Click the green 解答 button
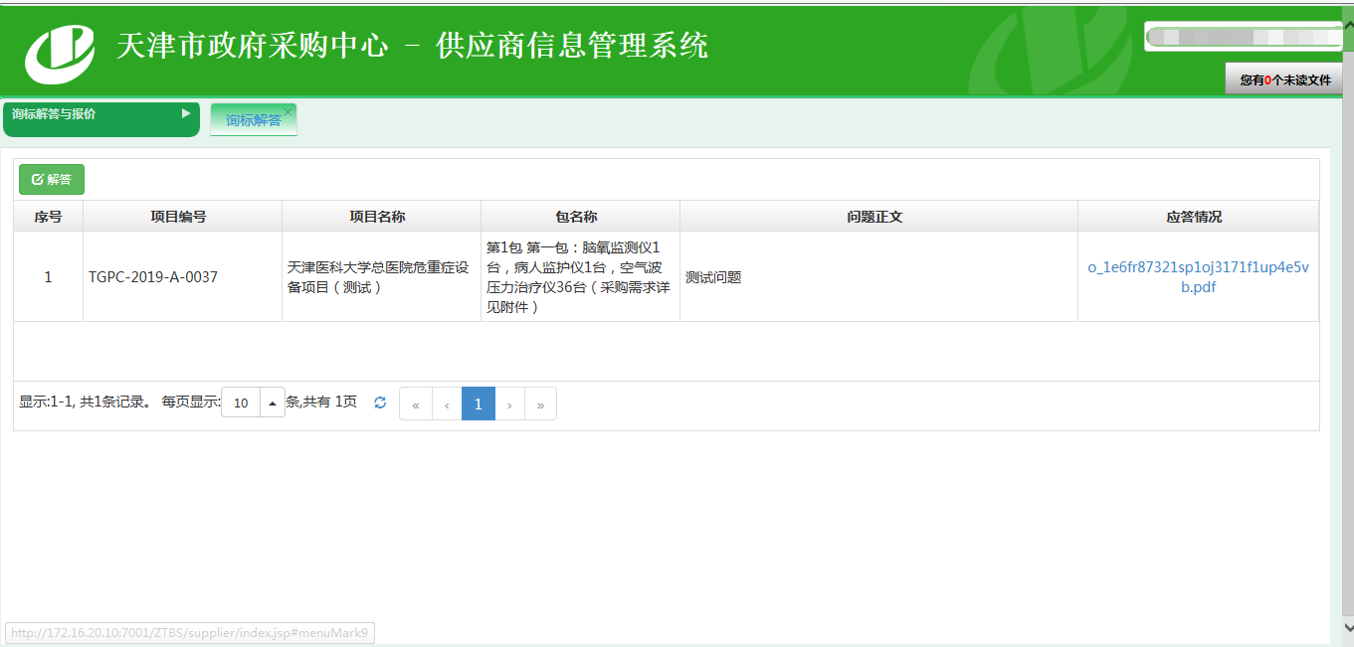1354x647 pixels. point(52,180)
